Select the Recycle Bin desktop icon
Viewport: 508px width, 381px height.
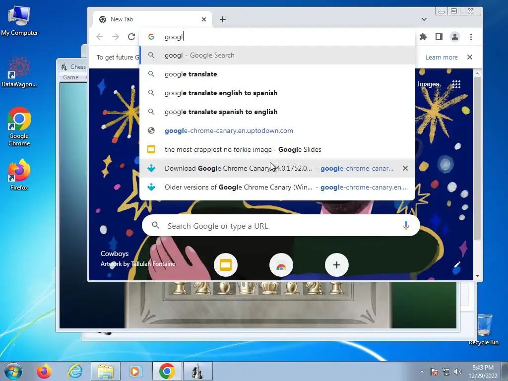click(x=484, y=329)
